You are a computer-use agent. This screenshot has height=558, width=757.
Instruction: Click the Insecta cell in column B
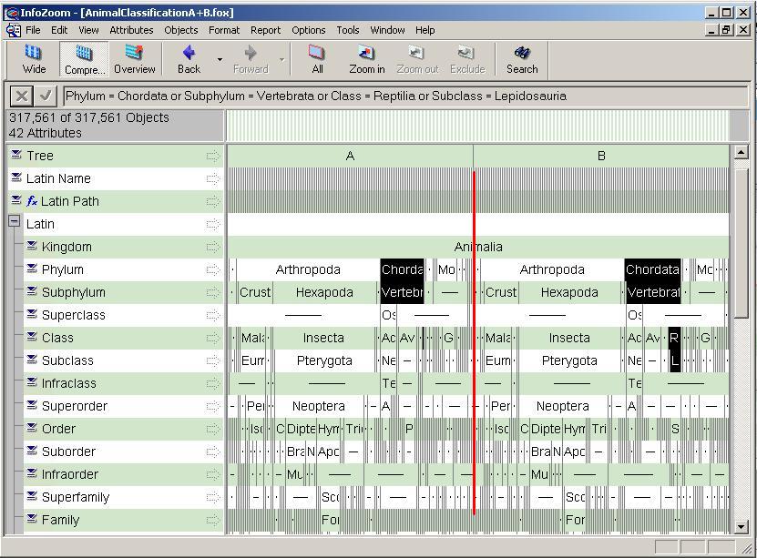(569, 338)
